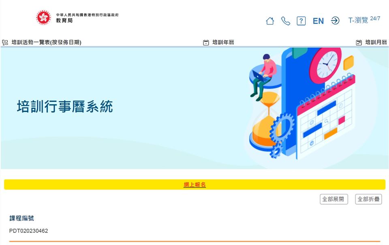This screenshot has height=245, width=389.
Task: Click the 培訓月曆 calendar icon
Action: point(359,43)
